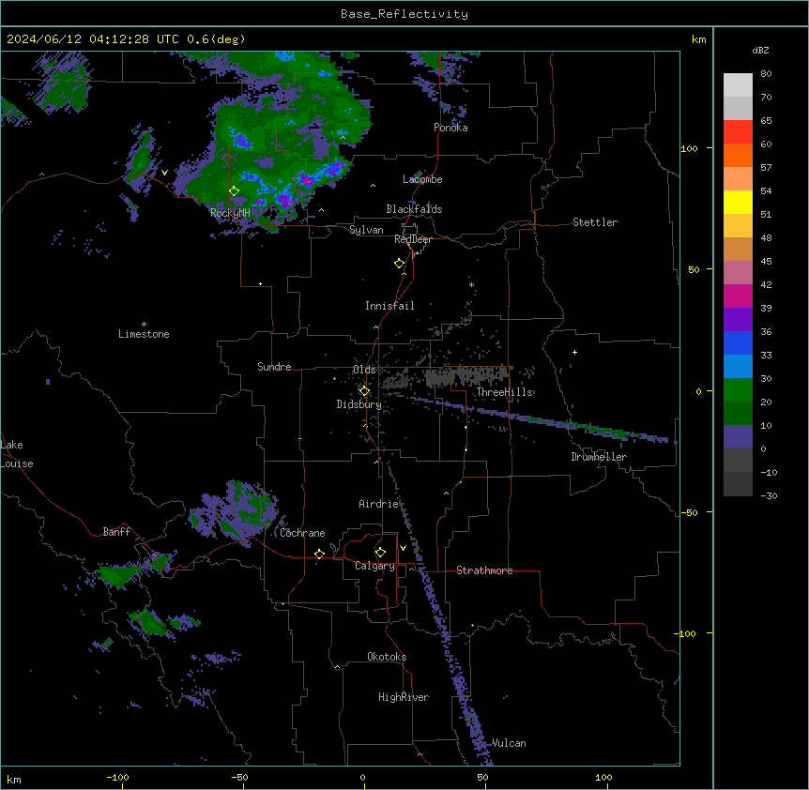The width and height of the screenshot is (809, 790).
Task: Select the Drumheller town label
Action: tap(599, 457)
